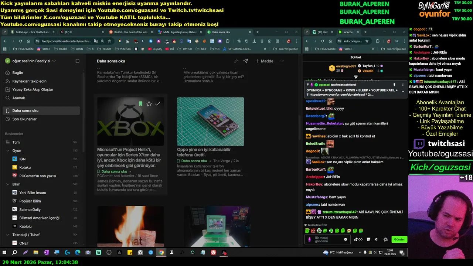Open the Kick shop icon beside chat input
This screenshot has width=473, height=266.
(368, 239)
